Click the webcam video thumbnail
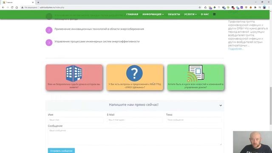This screenshot has width=272, height=153. tap(252, 142)
